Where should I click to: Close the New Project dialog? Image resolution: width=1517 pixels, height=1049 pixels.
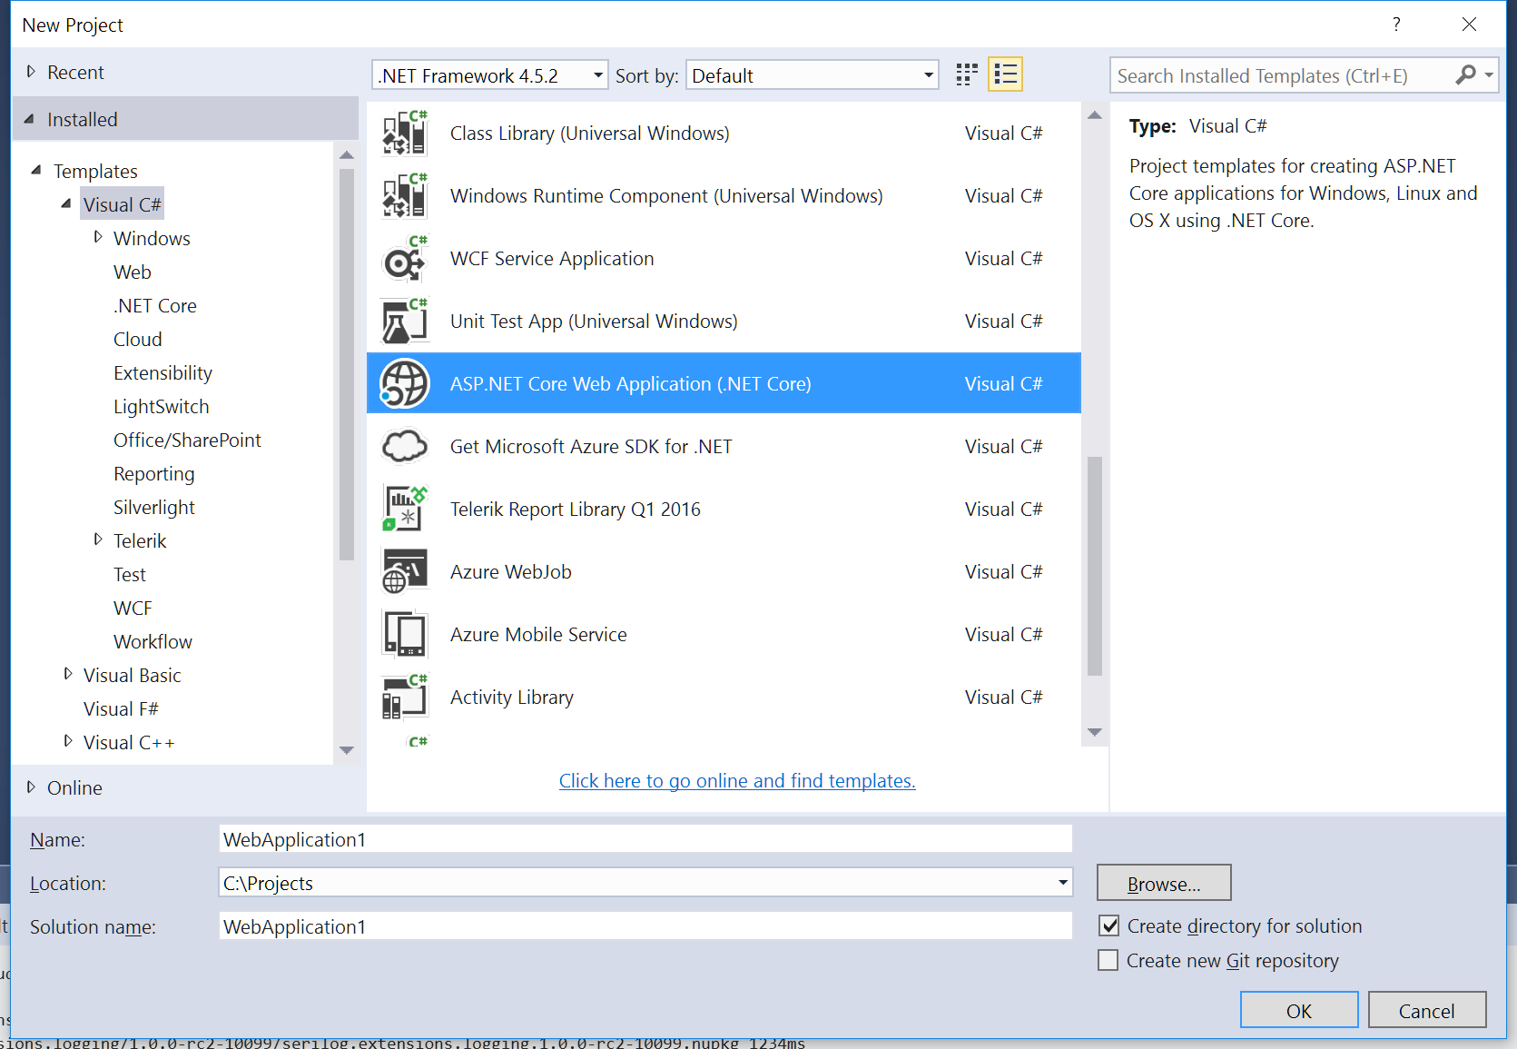[1469, 25]
